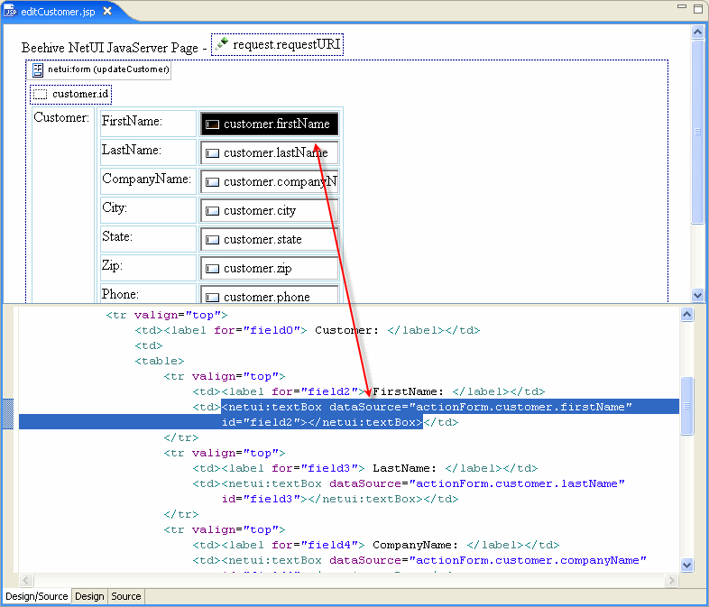Click the source pane vertical scrollbar thumb
Screen dimensions: 709x607
click(686, 406)
